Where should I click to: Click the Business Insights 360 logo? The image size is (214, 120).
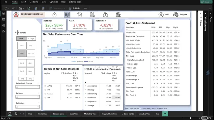16,14
